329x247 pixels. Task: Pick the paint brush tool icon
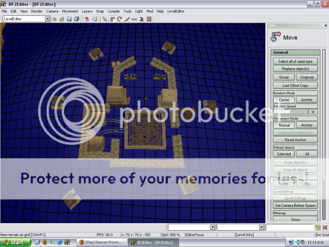tap(127, 19)
